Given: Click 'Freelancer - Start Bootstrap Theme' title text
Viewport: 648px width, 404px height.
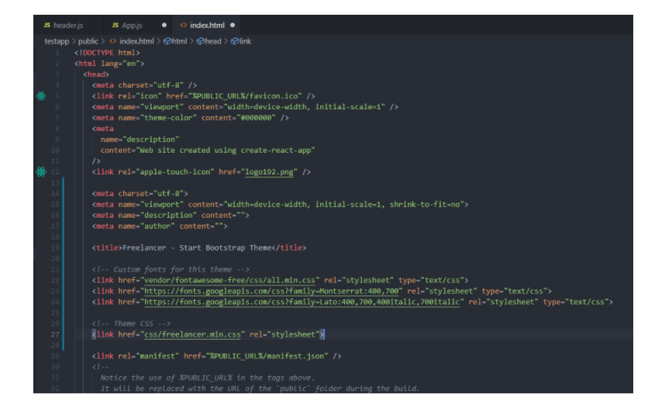Looking at the screenshot, I should pos(197,247).
